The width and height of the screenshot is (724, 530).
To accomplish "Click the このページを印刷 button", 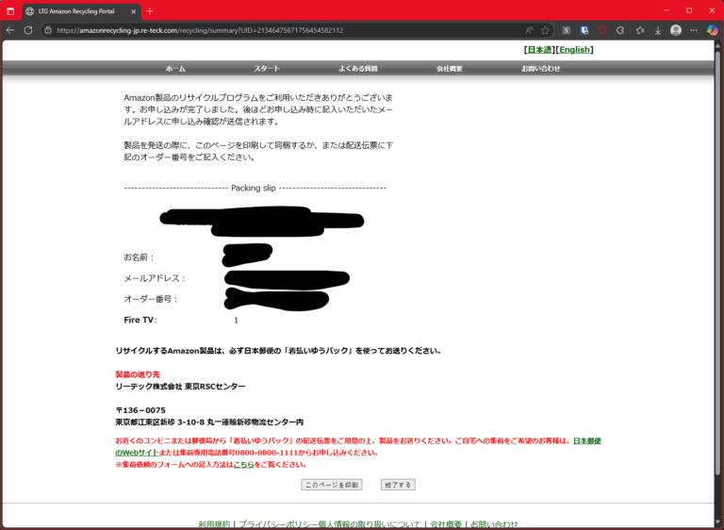I will tap(332, 485).
